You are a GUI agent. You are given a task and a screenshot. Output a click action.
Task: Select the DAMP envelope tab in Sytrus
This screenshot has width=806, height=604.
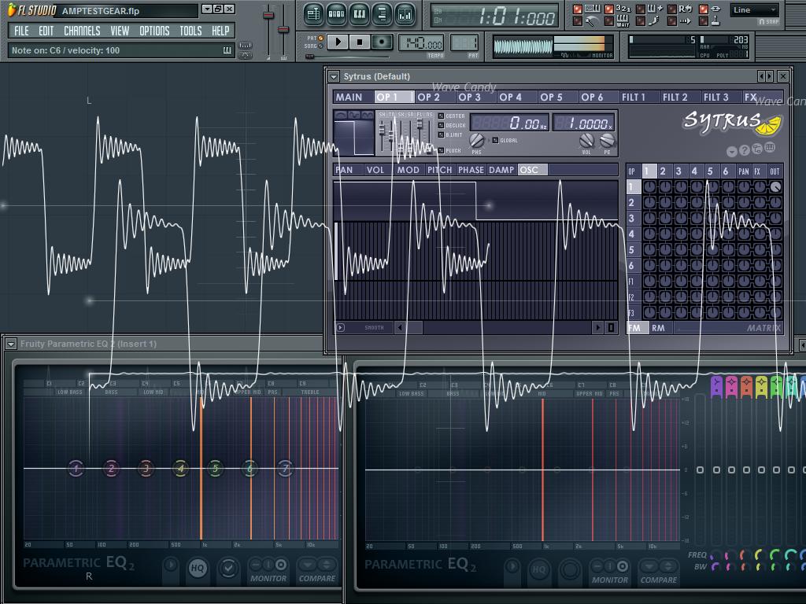click(x=501, y=170)
